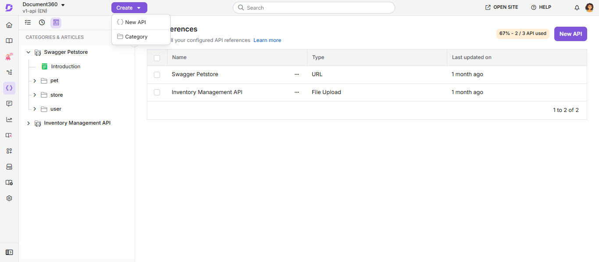Click the Inventory Management API row ellipsis
The image size is (599, 262).
(x=297, y=92)
